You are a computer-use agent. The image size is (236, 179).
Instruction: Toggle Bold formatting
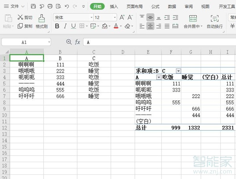pyautogui.click(x=57, y=26)
